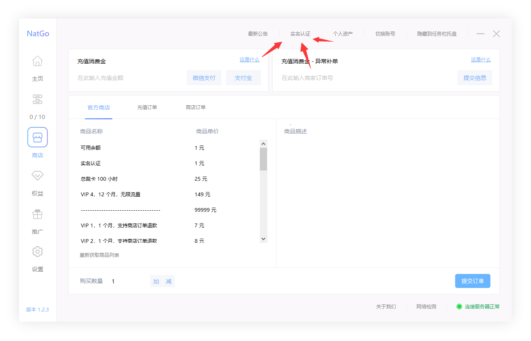Pay using 支付宝
The width and height of the screenshot is (531, 341).
click(244, 77)
